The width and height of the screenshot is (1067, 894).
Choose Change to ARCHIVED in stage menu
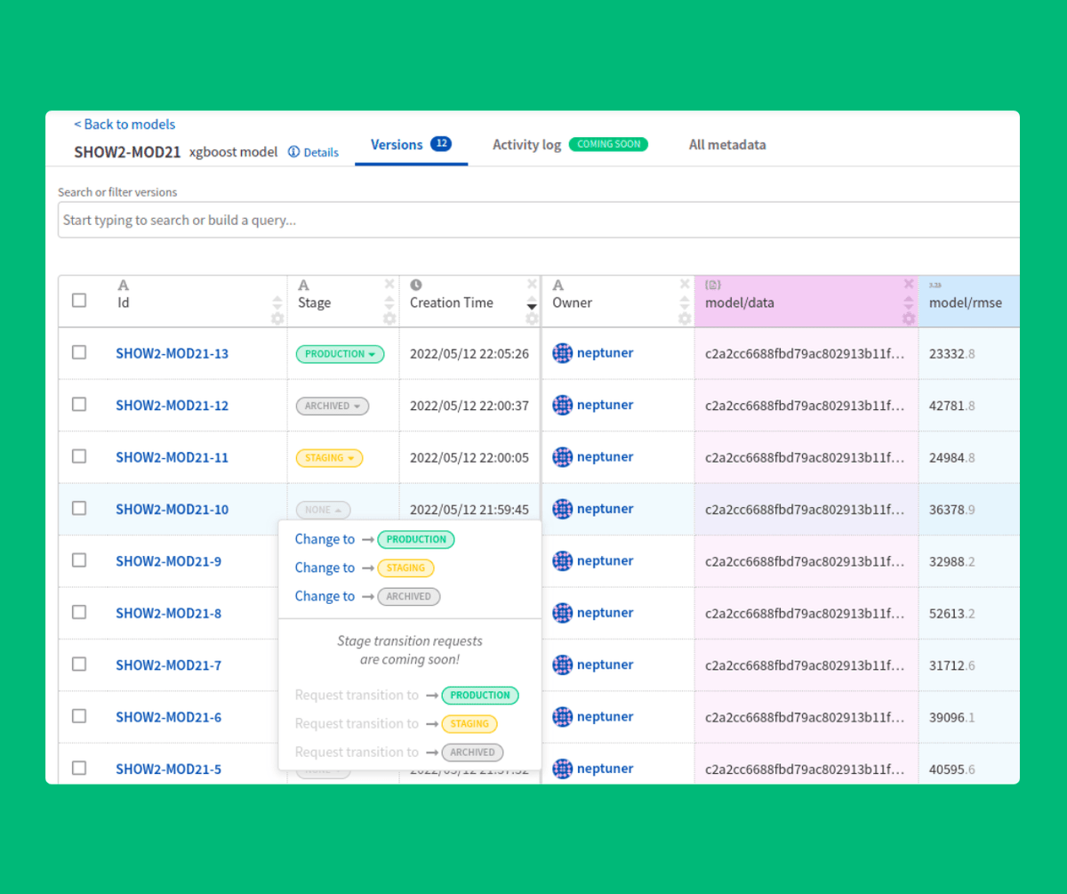[x=367, y=596]
